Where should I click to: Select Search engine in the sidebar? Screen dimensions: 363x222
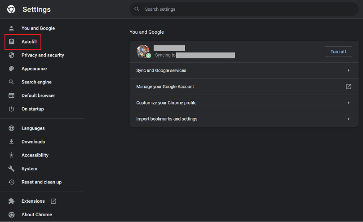click(36, 82)
